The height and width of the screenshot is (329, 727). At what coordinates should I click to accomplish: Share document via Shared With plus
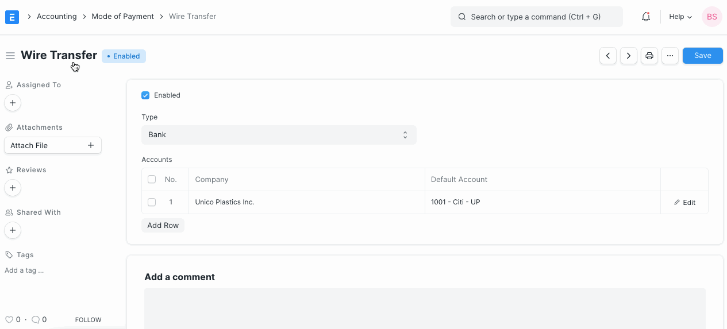coord(13,230)
